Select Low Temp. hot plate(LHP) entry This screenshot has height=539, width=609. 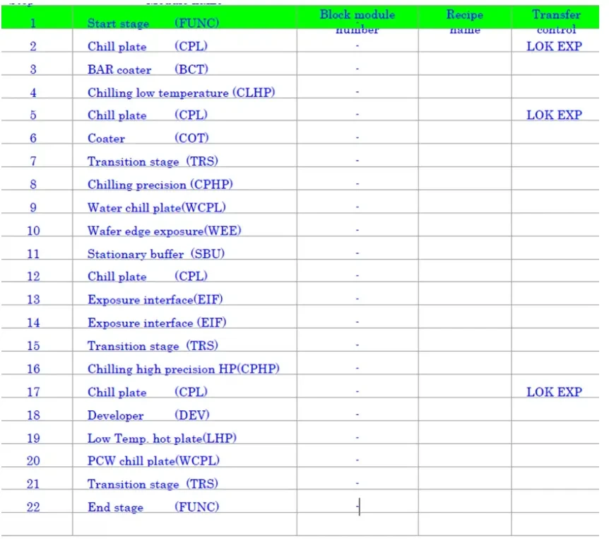coord(162,439)
